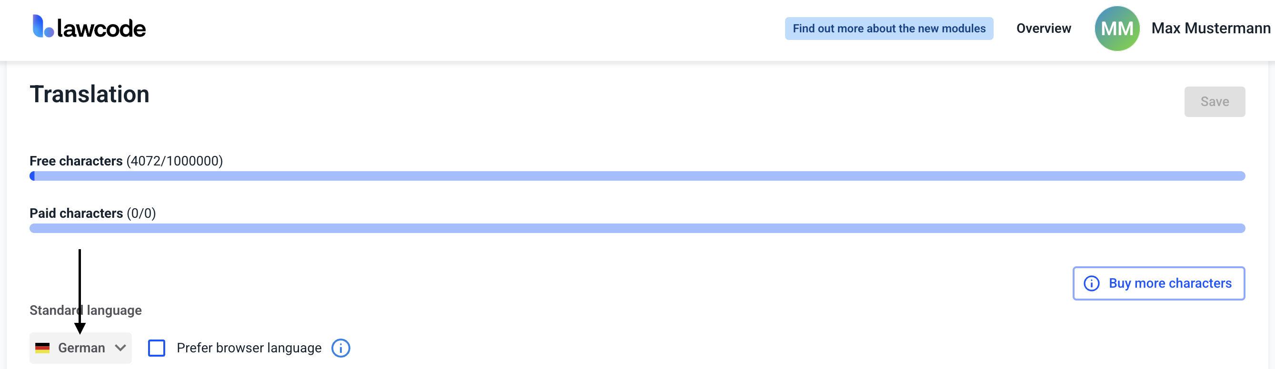Click the Free characters count label

[x=126, y=161]
